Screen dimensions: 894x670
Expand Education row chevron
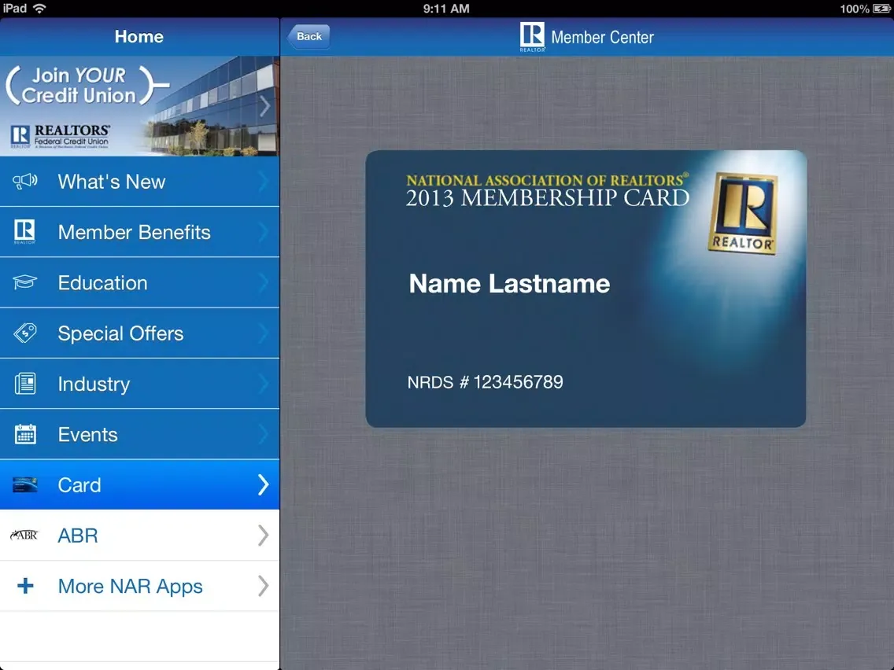[263, 282]
